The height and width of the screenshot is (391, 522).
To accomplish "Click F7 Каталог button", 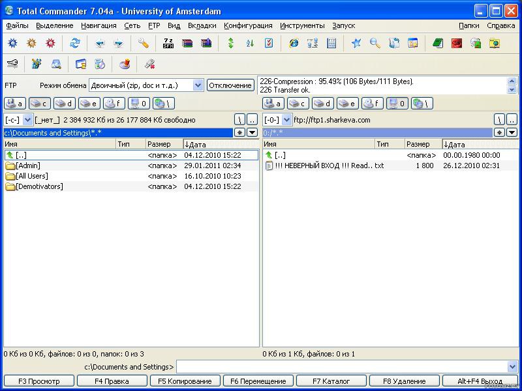I will coord(331,381).
